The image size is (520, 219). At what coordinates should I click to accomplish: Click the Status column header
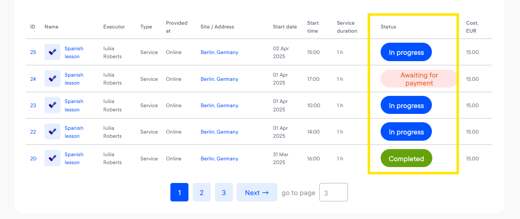click(388, 27)
